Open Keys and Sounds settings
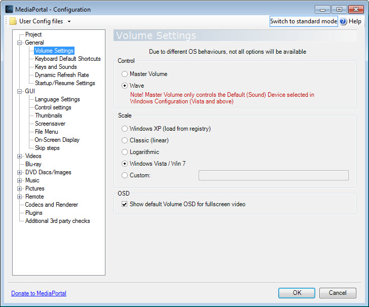This screenshot has width=369, height=307. click(x=56, y=67)
